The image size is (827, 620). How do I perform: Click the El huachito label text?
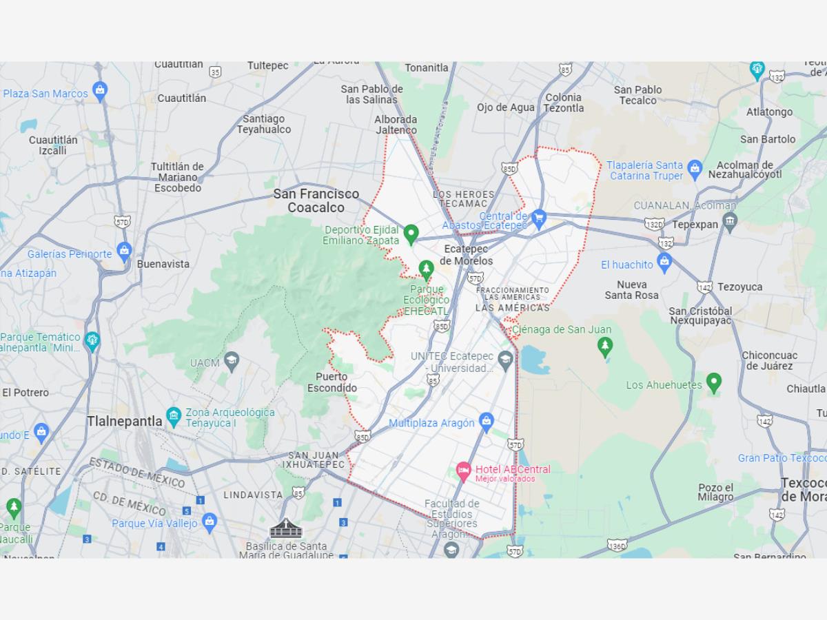click(x=627, y=265)
